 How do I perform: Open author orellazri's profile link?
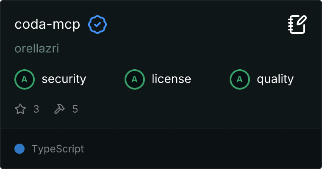(36, 49)
